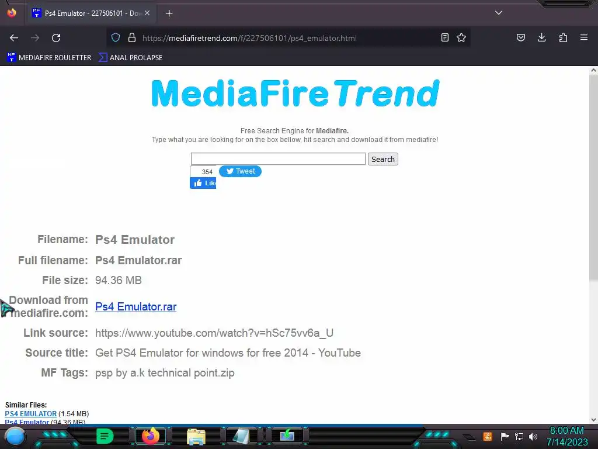This screenshot has height=449, width=598.
Task: Switch to Firefox in the taskbar
Action: tap(151, 436)
